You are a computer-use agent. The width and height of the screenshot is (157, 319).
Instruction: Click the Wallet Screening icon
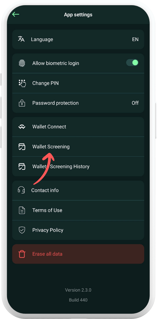(x=22, y=147)
